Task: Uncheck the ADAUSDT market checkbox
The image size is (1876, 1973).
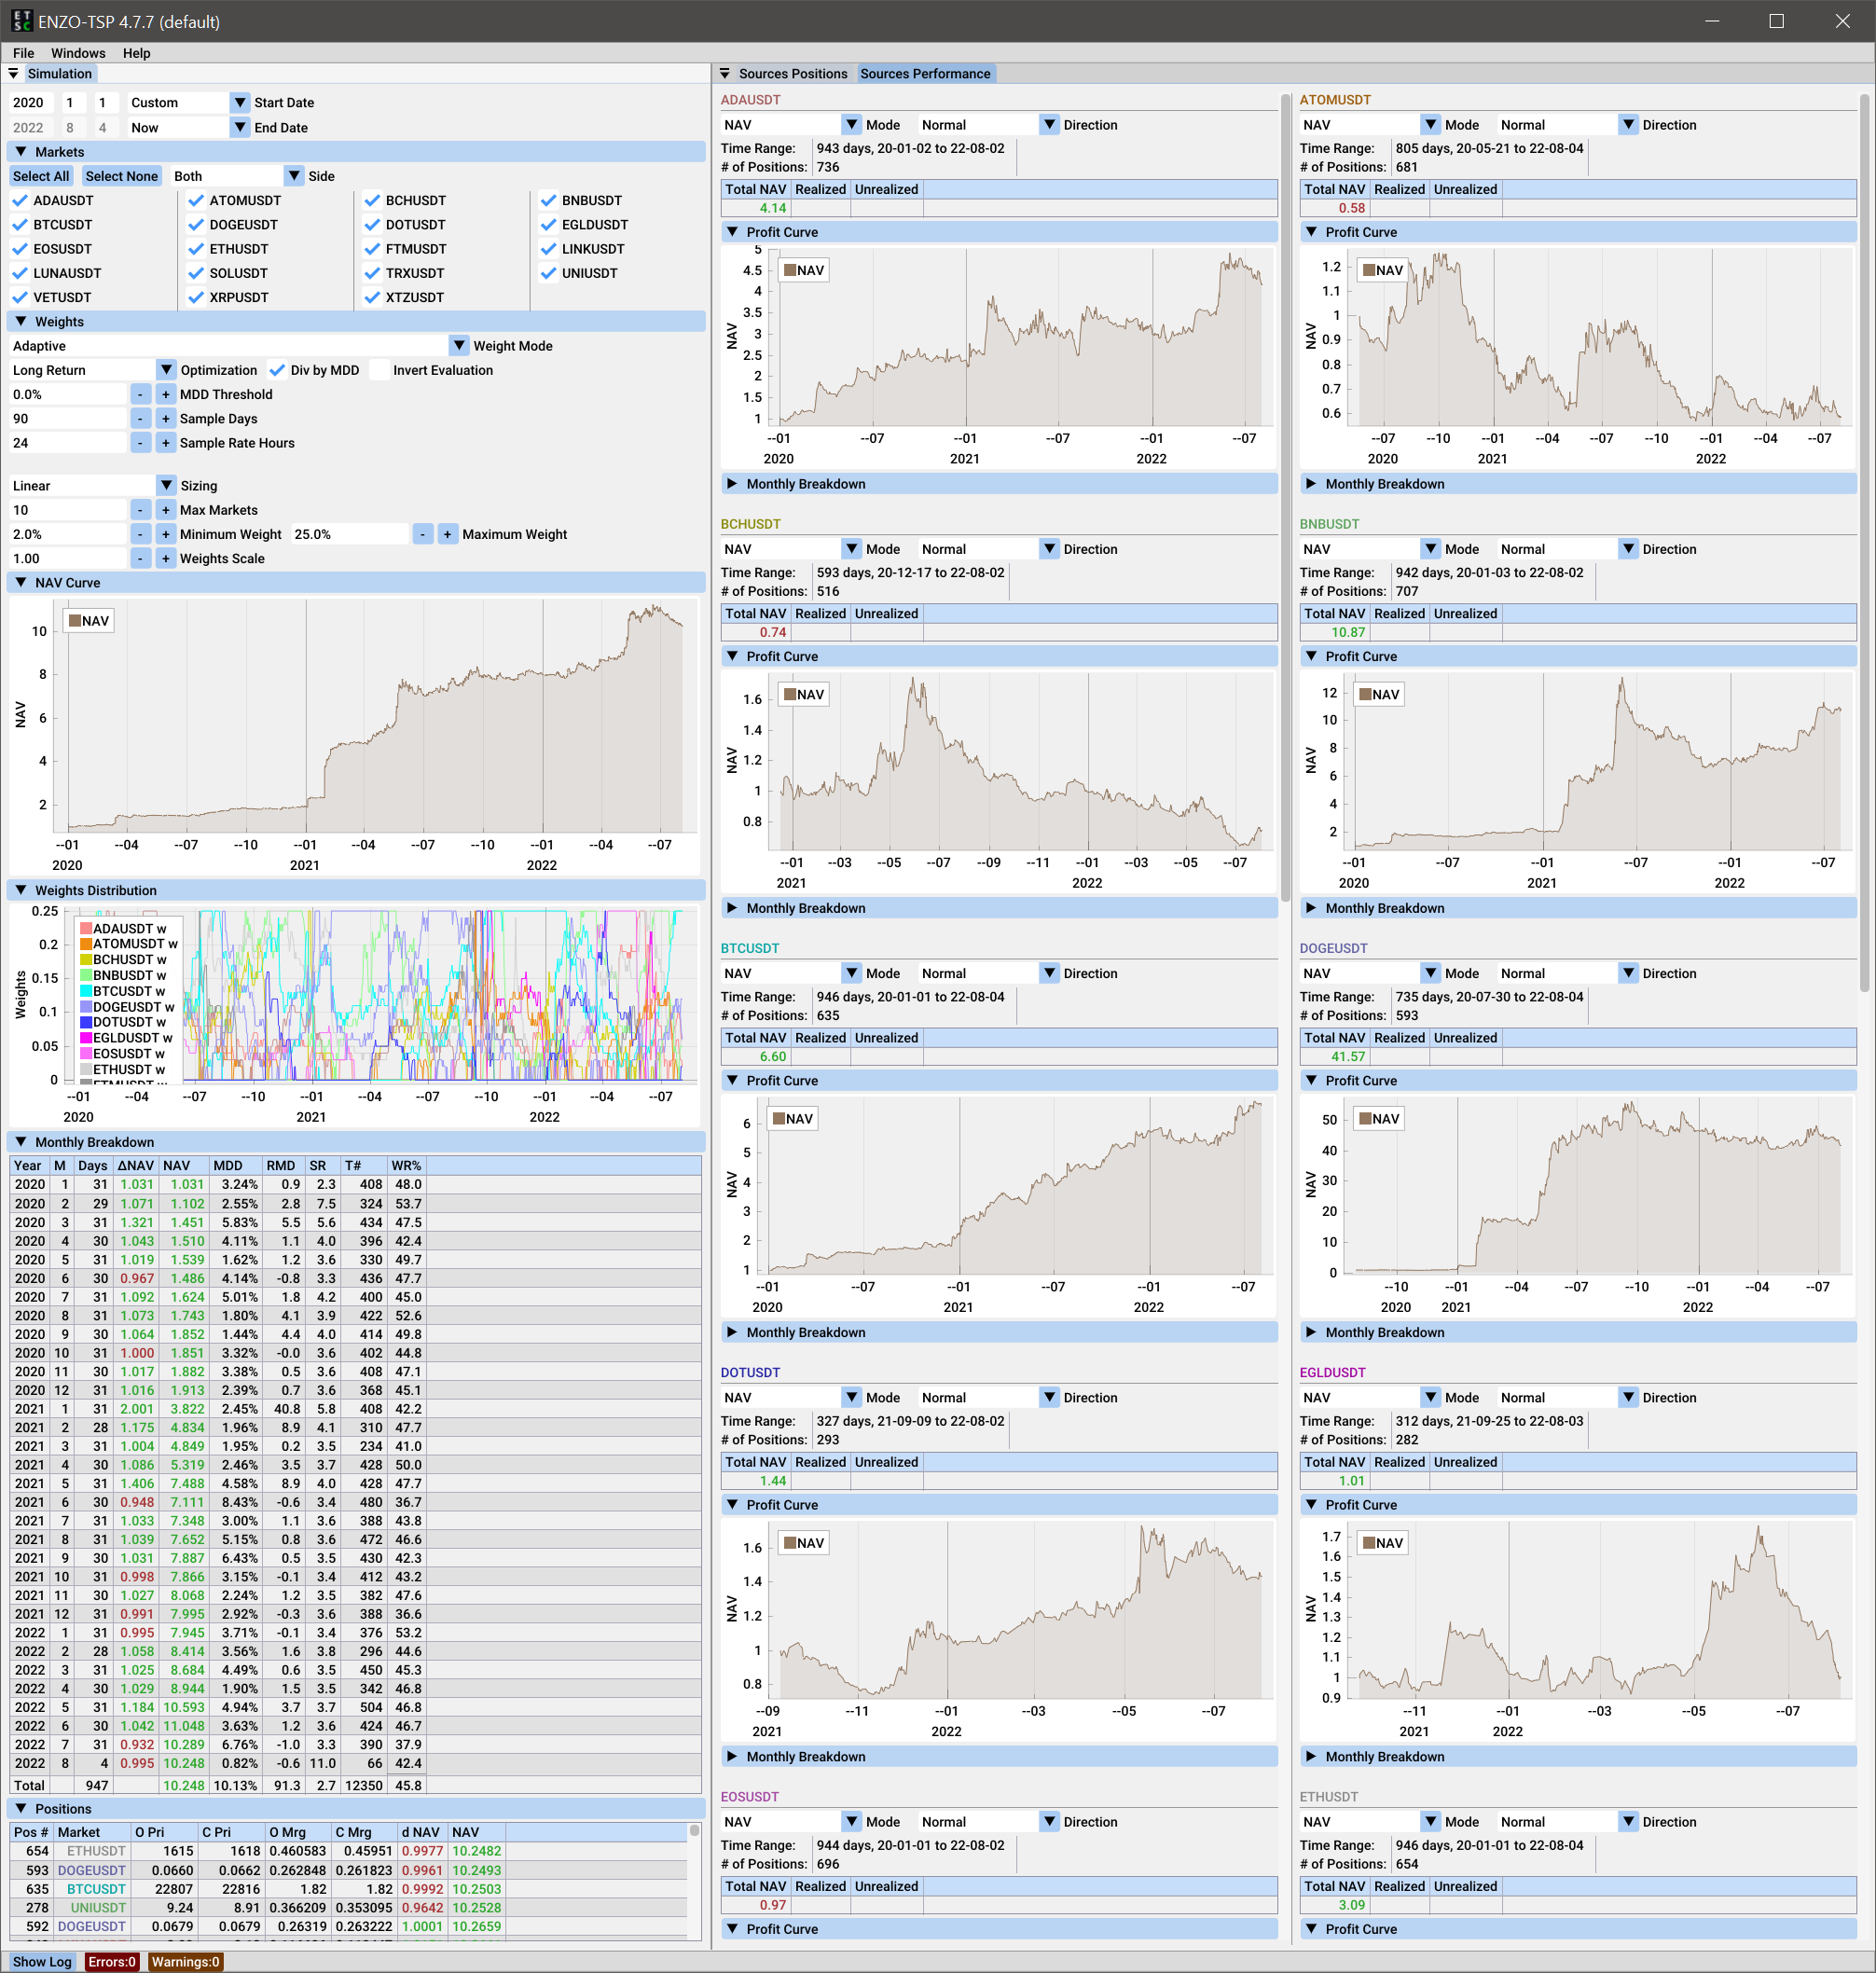Action: tap(20, 200)
